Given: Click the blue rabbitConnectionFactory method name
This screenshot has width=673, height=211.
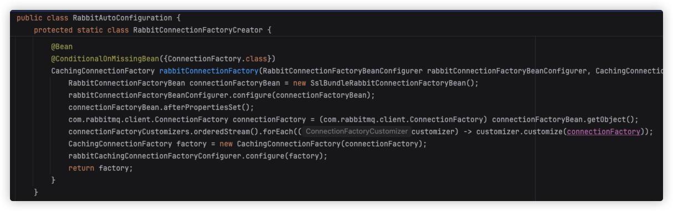Looking at the screenshot, I should pyautogui.click(x=209, y=71).
